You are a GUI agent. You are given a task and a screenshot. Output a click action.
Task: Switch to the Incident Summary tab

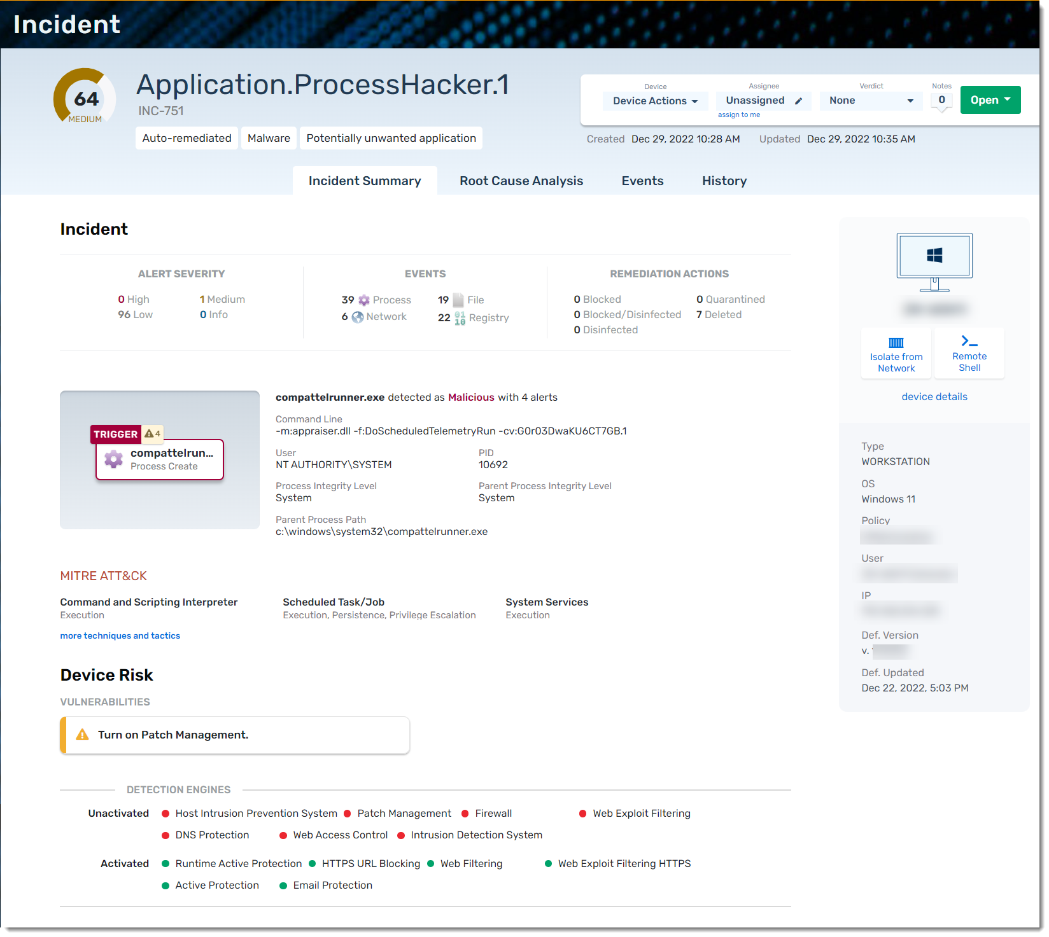point(365,181)
